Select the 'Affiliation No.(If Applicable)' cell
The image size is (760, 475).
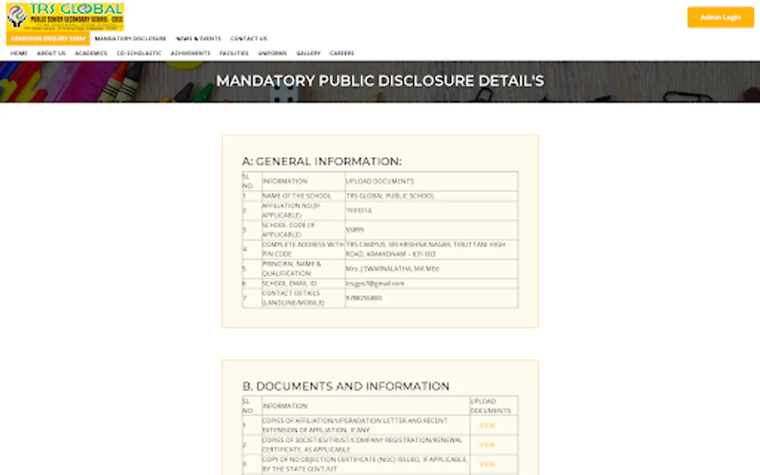(x=303, y=211)
